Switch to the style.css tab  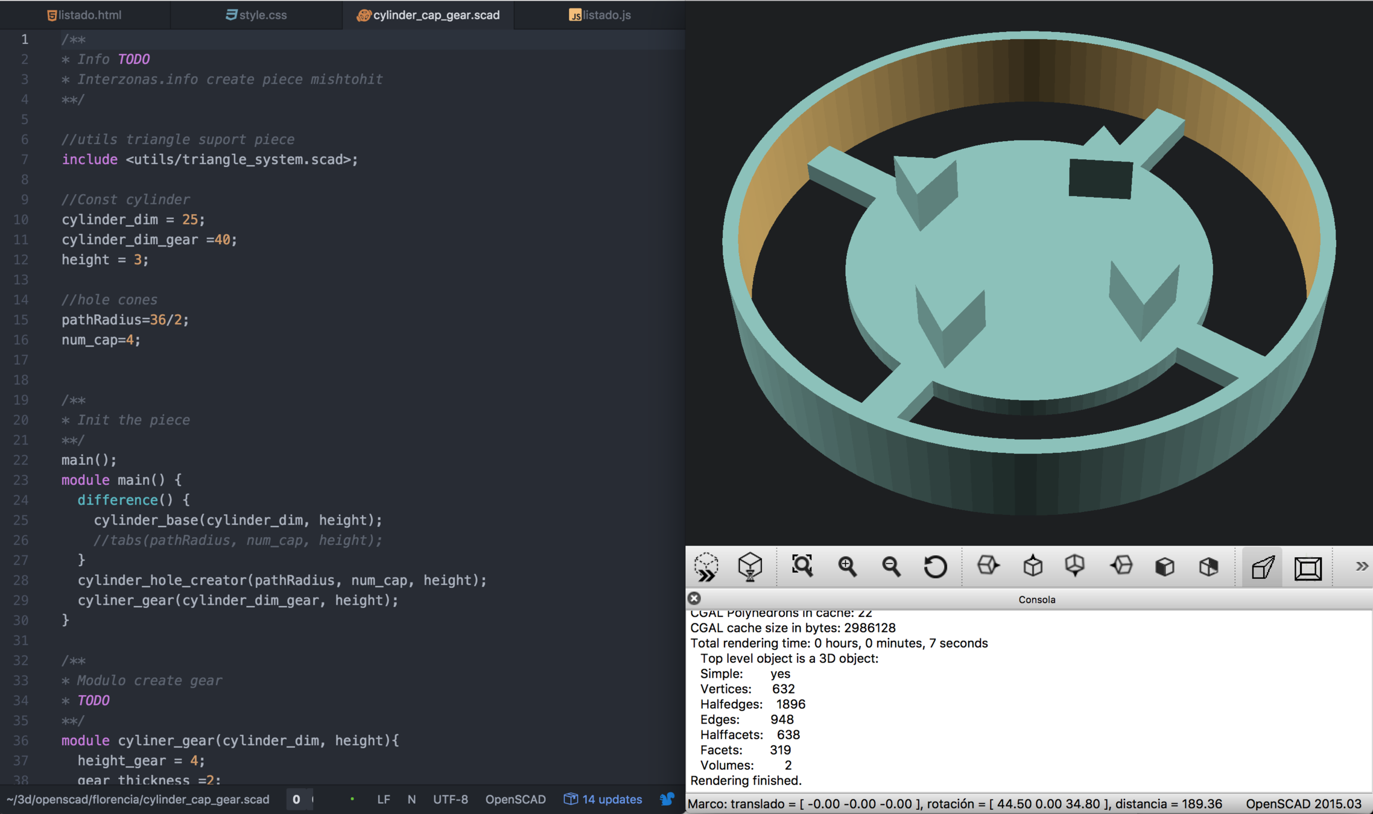pos(256,15)
